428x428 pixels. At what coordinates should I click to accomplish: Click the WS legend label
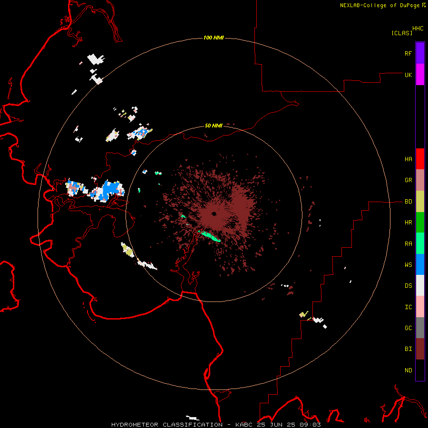408,265
